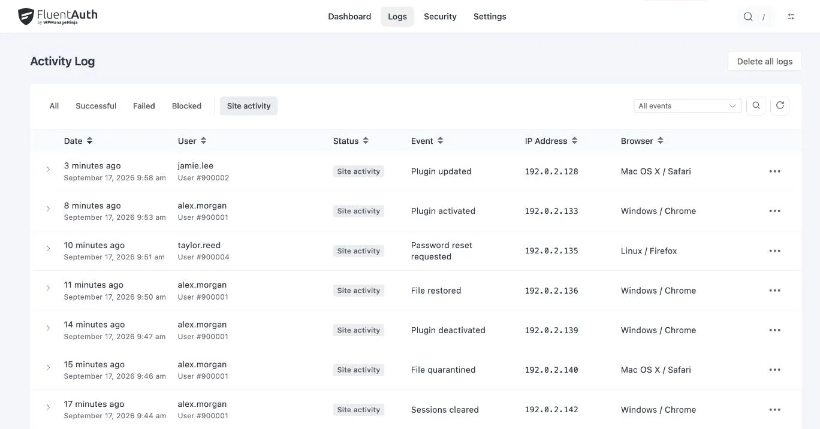The image size is (820, 429).
Task: Click IP address 192.0.2.142
Action: tap(551, 410)
